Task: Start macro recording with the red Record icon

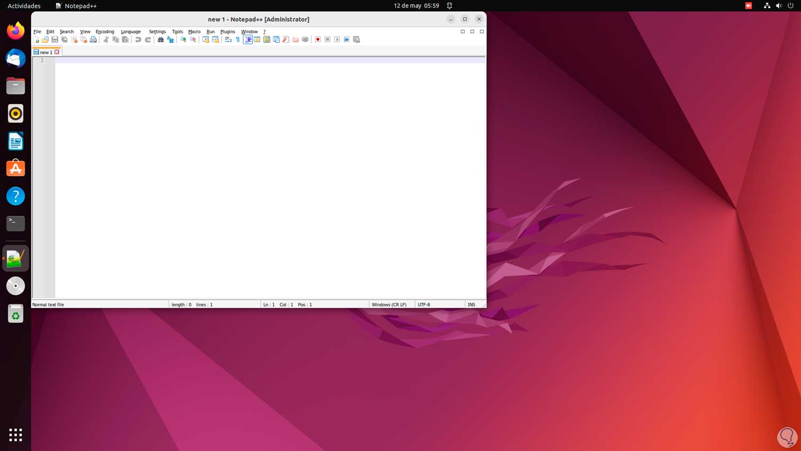Action: 318,40
